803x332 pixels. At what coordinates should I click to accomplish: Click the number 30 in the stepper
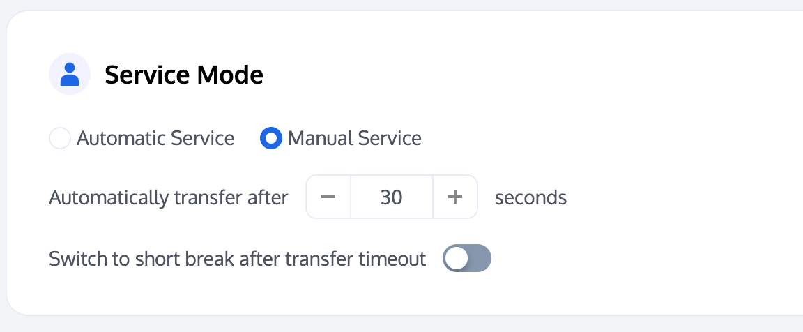point(392,197)
